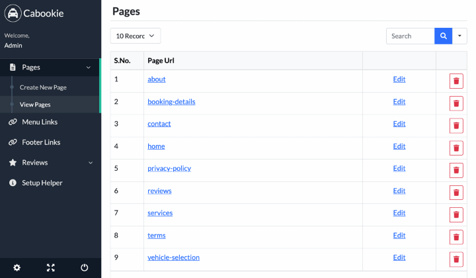Open the terms page link
This screenshot has width=476, height=278.
click(x=157, y=236)
